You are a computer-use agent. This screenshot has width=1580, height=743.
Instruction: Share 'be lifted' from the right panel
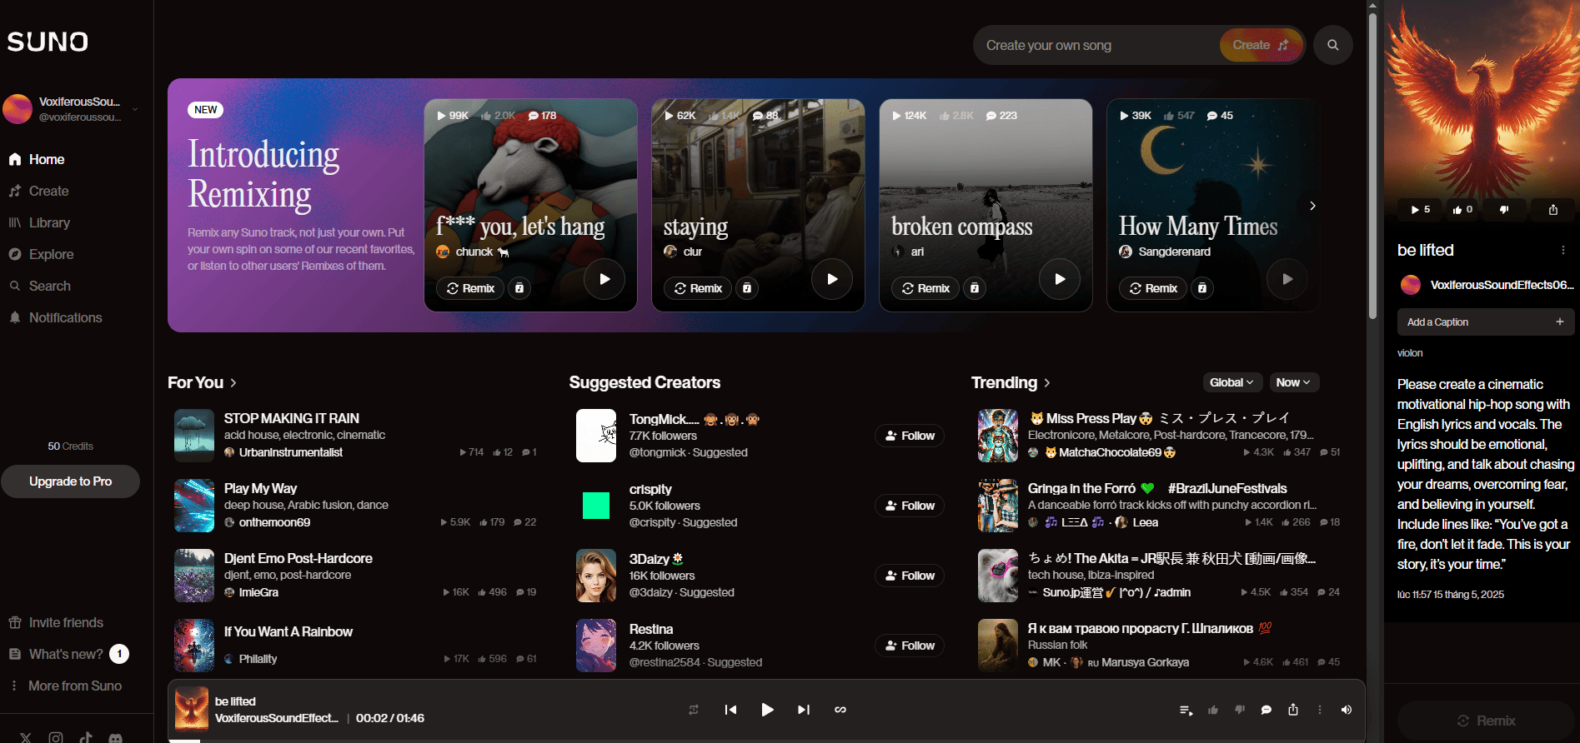(x=1553, y=210)
